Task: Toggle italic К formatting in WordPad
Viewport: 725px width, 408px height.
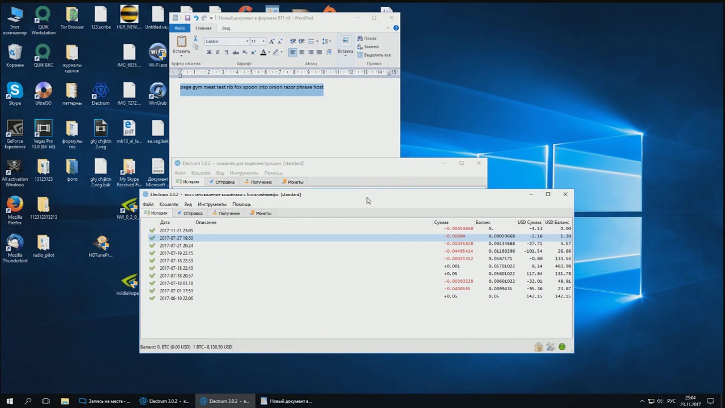Action: [218, 52]
